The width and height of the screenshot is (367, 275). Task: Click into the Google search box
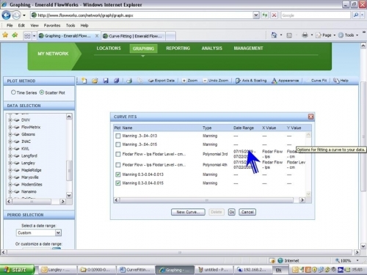(x=316, y=15)
